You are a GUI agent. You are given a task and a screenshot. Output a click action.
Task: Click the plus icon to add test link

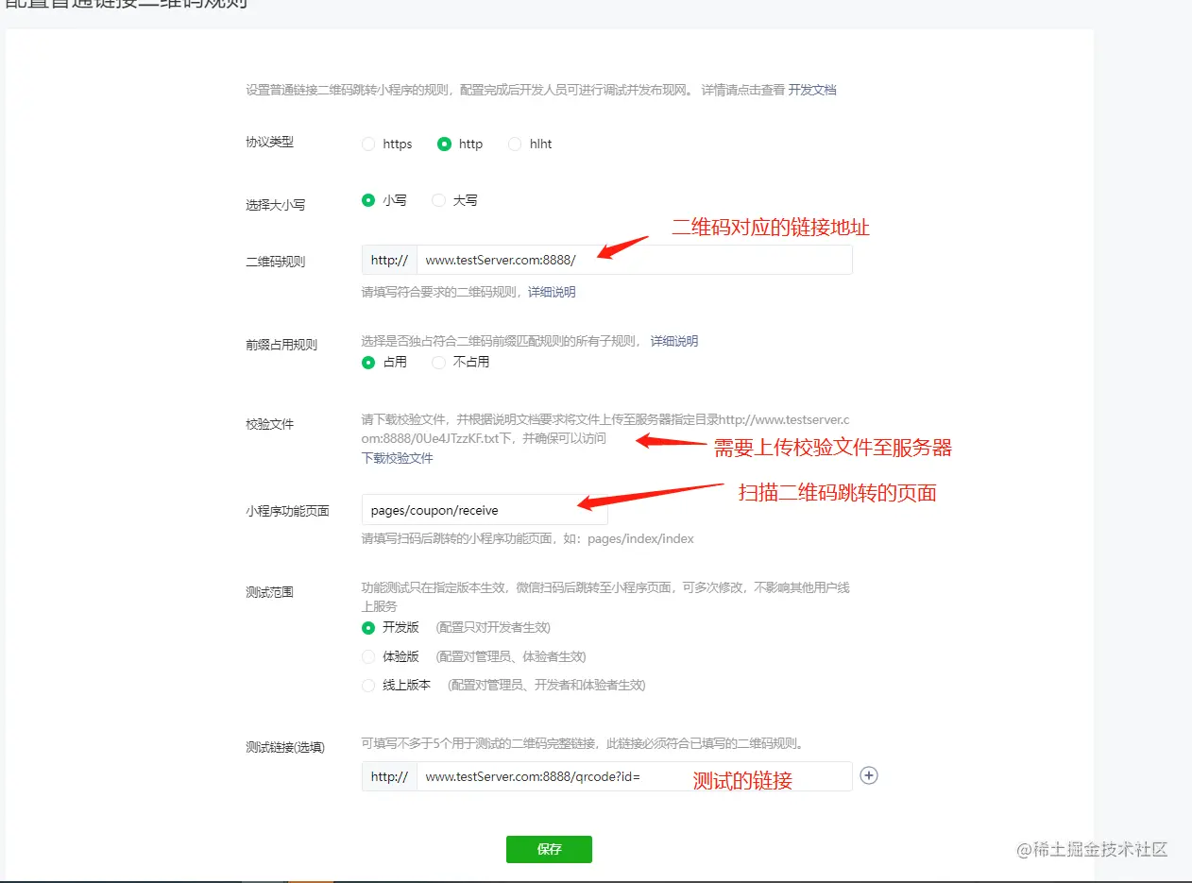click(869, 775)
